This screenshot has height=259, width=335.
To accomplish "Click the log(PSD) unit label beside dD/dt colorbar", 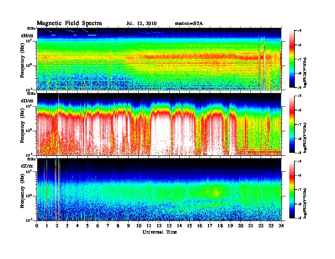I will click(x=305, y=138).
